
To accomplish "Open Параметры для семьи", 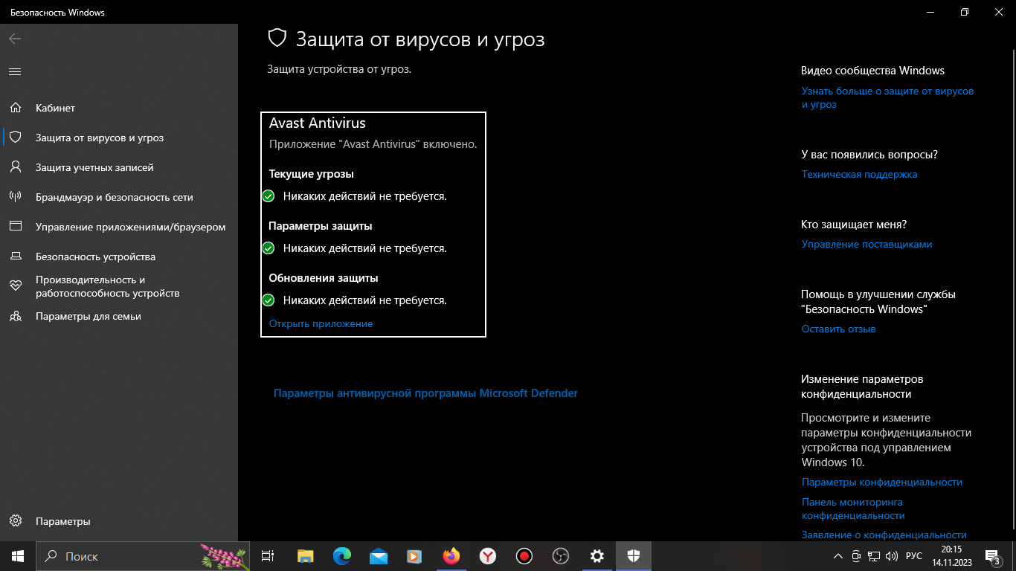I will pyautogui.click(x=119, y=316).
